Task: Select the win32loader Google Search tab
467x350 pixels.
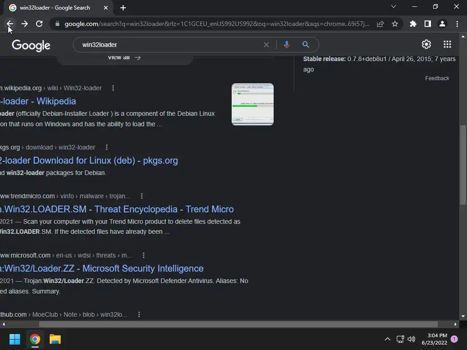Action: pyautogui.click(x=55, y=8)
